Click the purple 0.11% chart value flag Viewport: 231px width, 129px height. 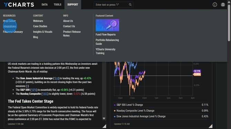(197, 71)
